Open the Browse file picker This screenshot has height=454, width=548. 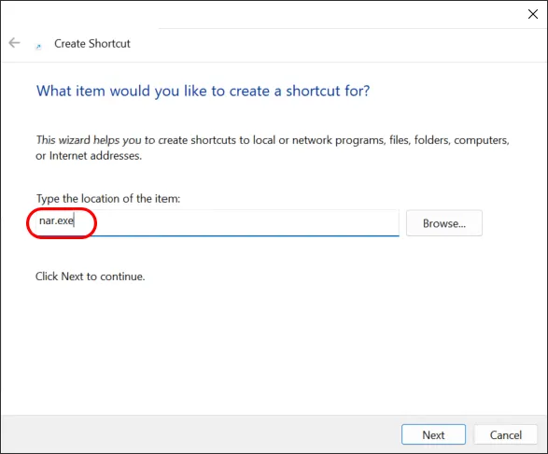444,223
